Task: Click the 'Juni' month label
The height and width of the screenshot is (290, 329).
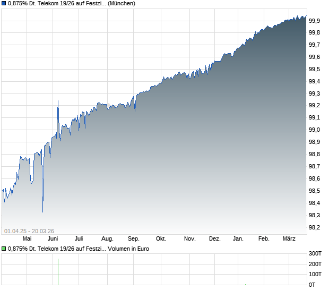Action: click(53, 239)
